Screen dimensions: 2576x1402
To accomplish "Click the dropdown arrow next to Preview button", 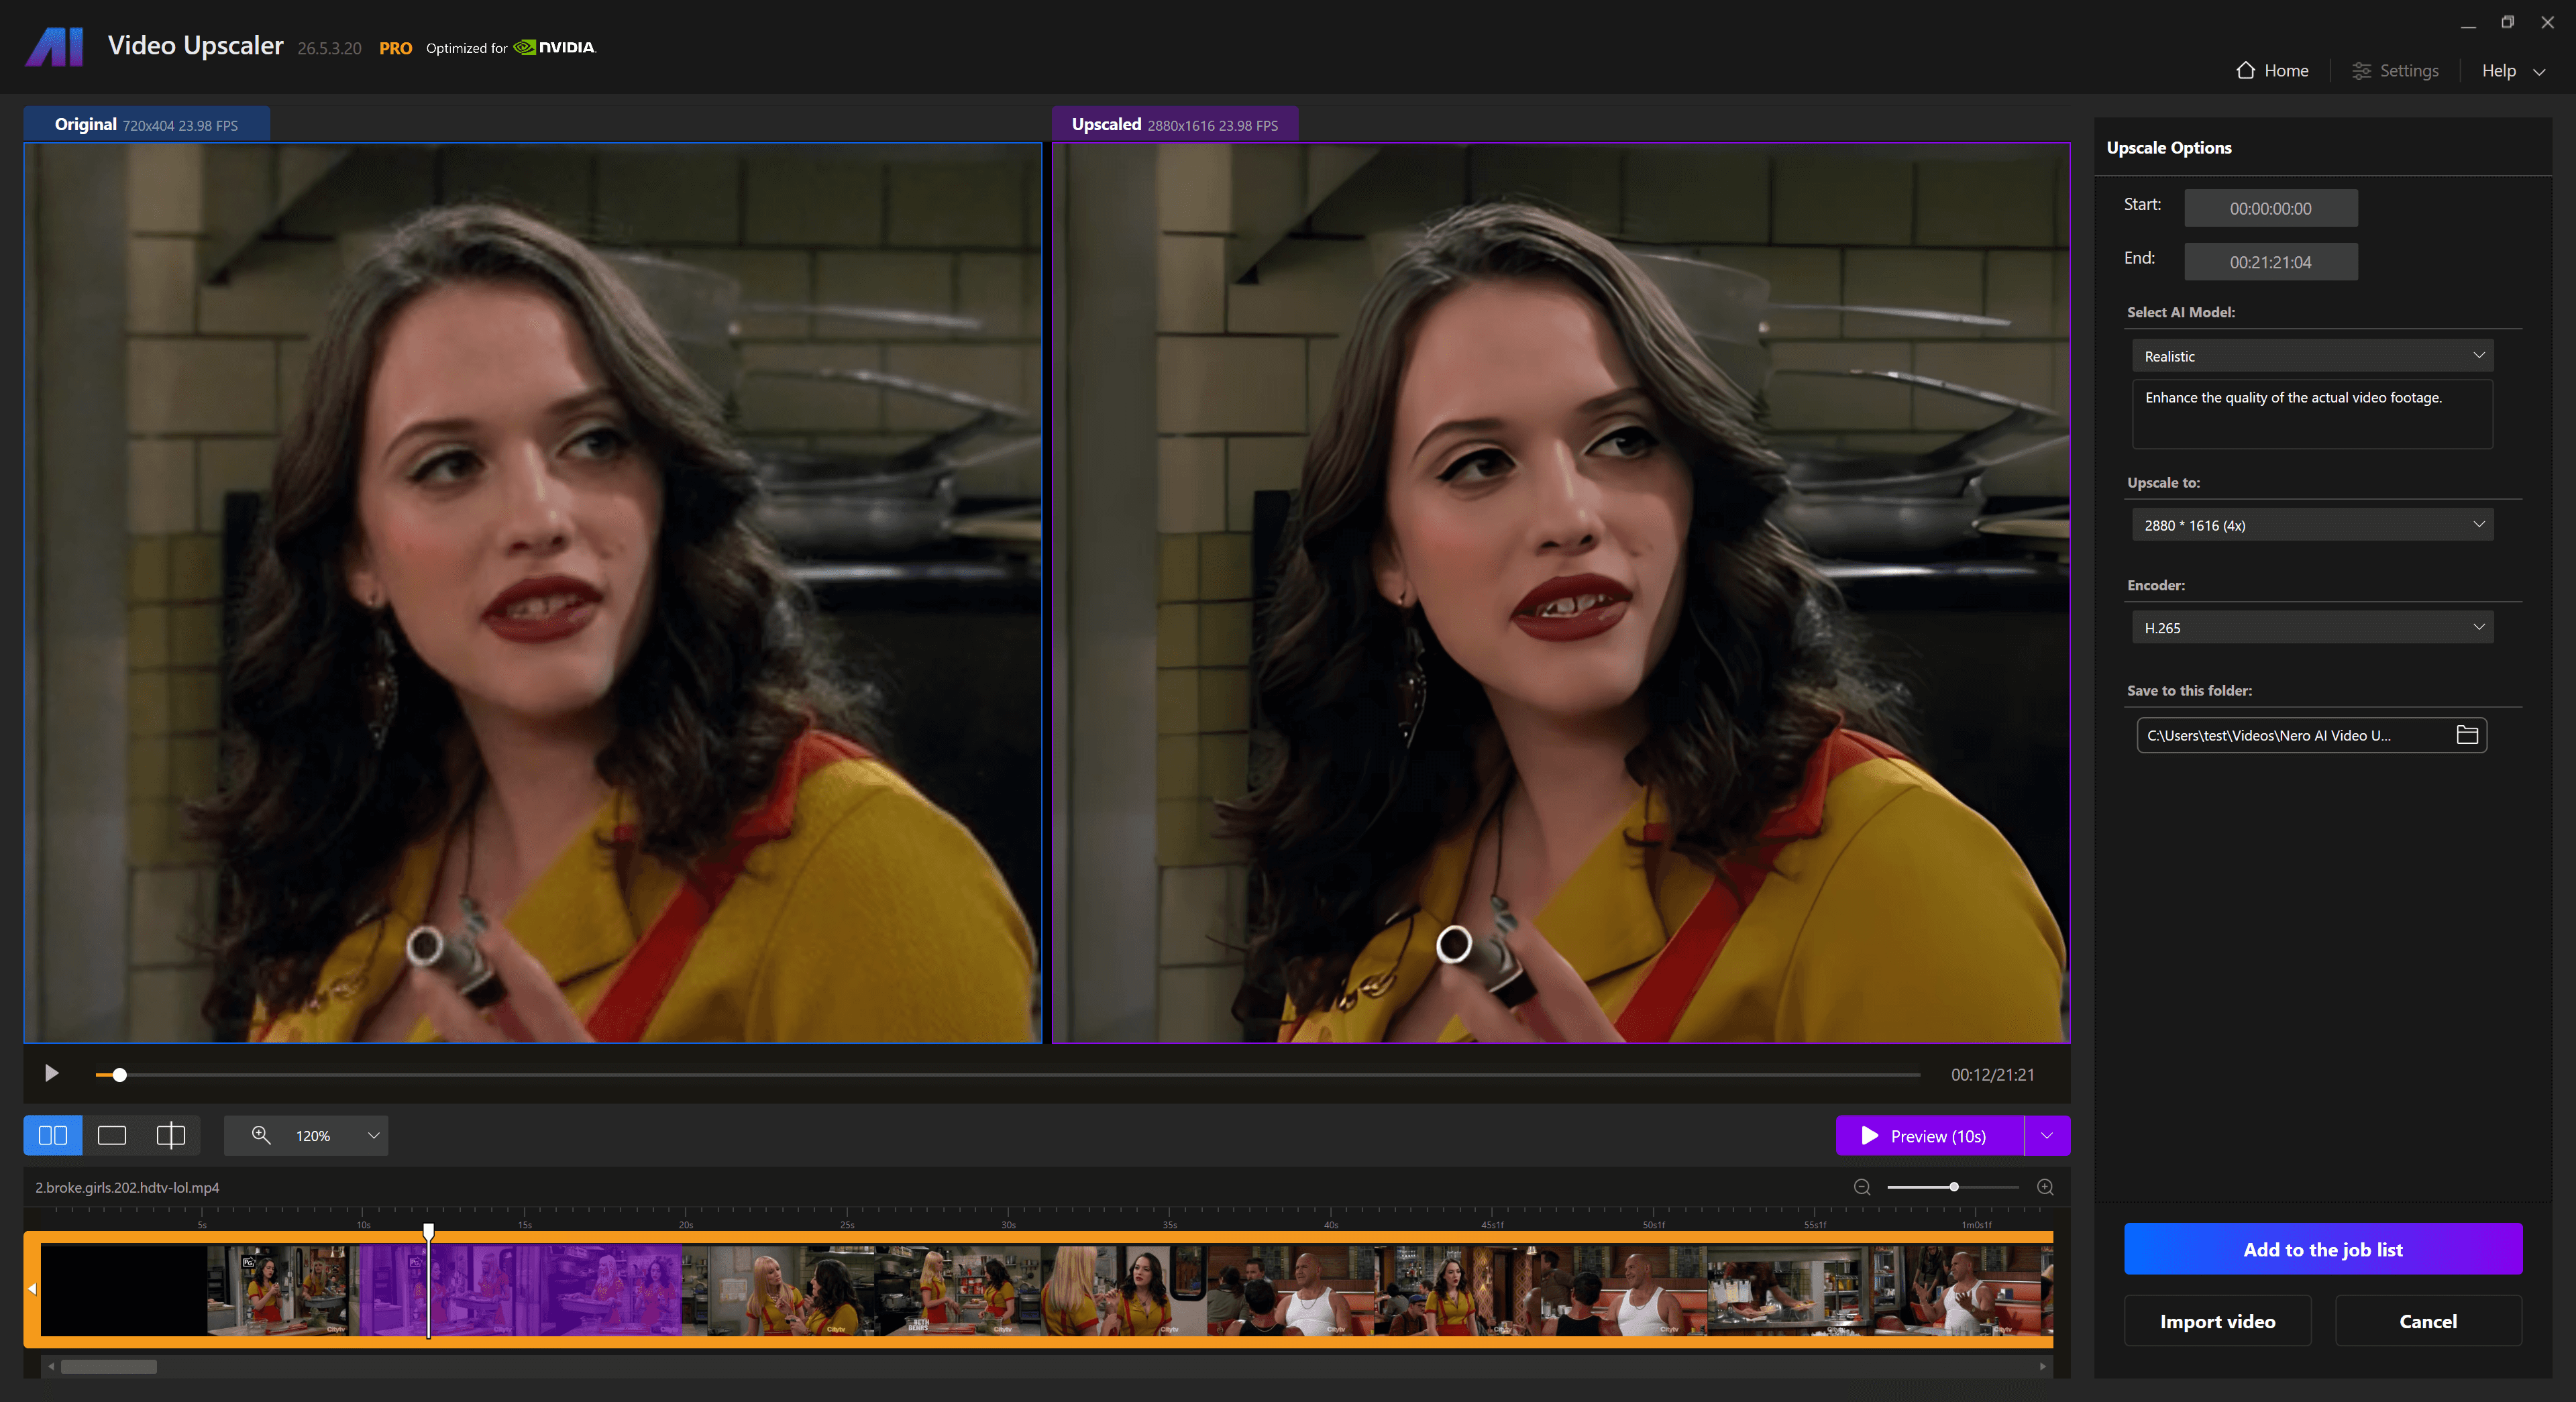I will [2047, 1134].
